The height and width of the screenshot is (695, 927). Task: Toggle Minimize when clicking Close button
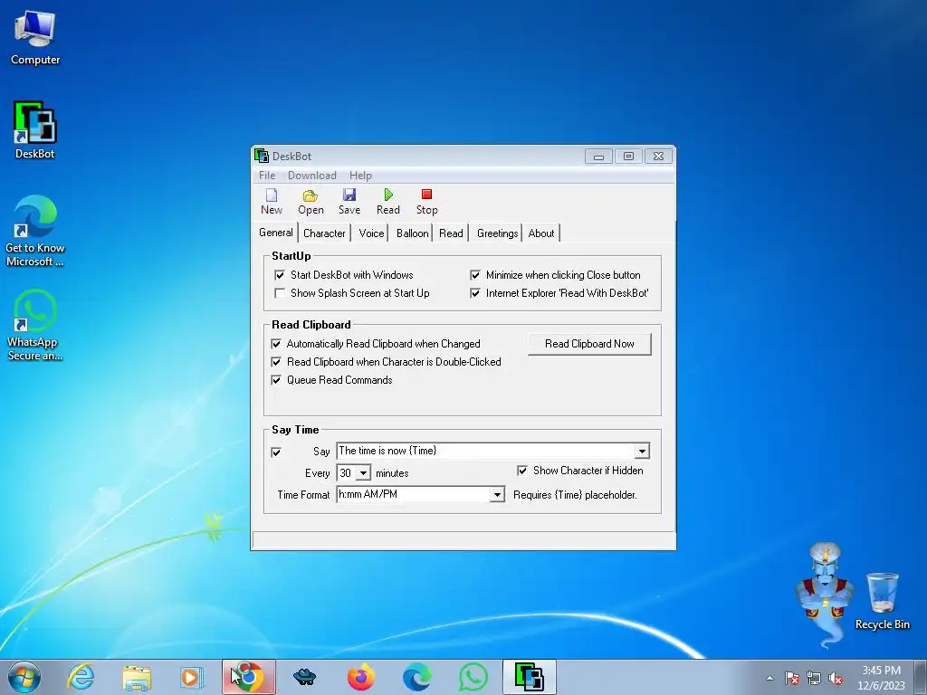[x=475, y=275]
